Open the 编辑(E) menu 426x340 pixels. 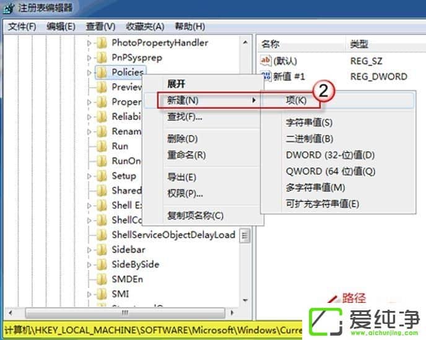[61, 27]
